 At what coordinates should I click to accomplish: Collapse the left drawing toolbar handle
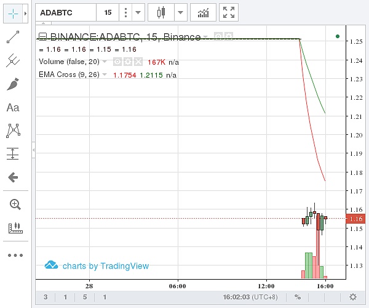(34, 150)
